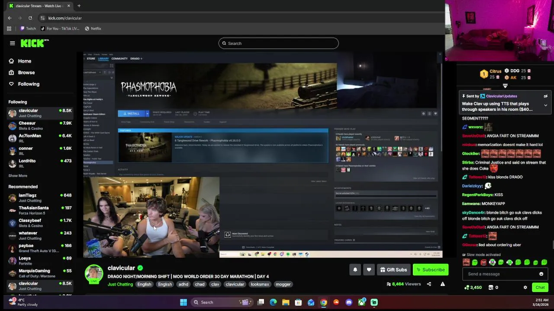
Task: Hide pinned message eye-slash icon
Action: coord(545,96)
